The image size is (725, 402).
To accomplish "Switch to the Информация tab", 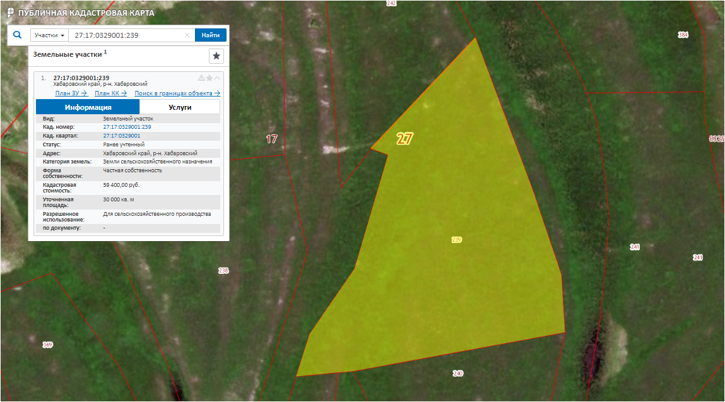I will click(88, 107).
